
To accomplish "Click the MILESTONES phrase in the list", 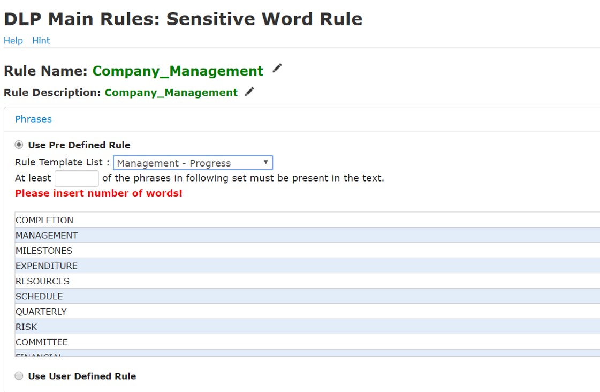I will (x=44, y=251).
